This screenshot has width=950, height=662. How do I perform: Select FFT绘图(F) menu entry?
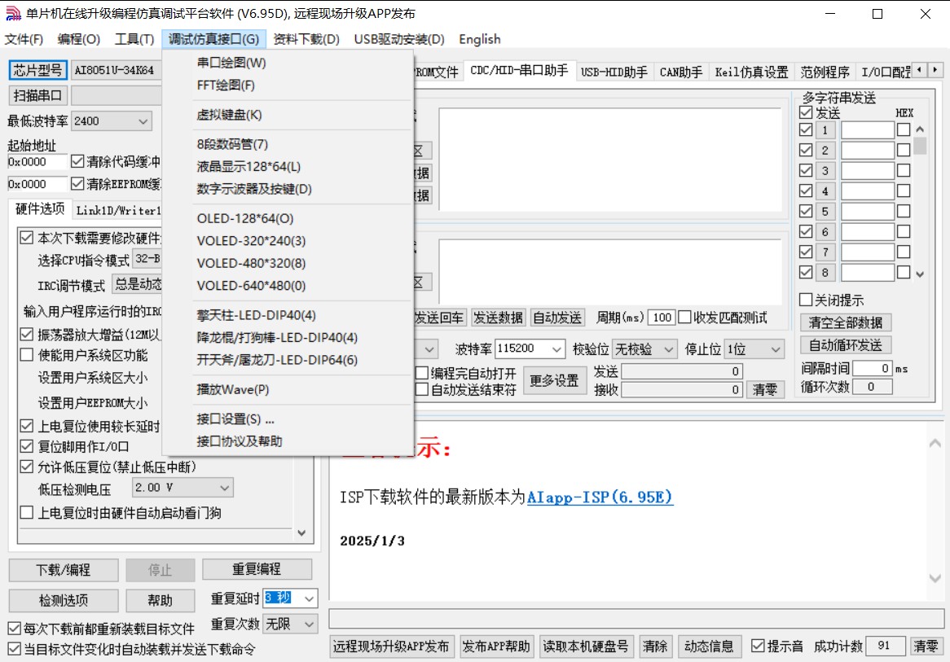click(x=226, y=85)
